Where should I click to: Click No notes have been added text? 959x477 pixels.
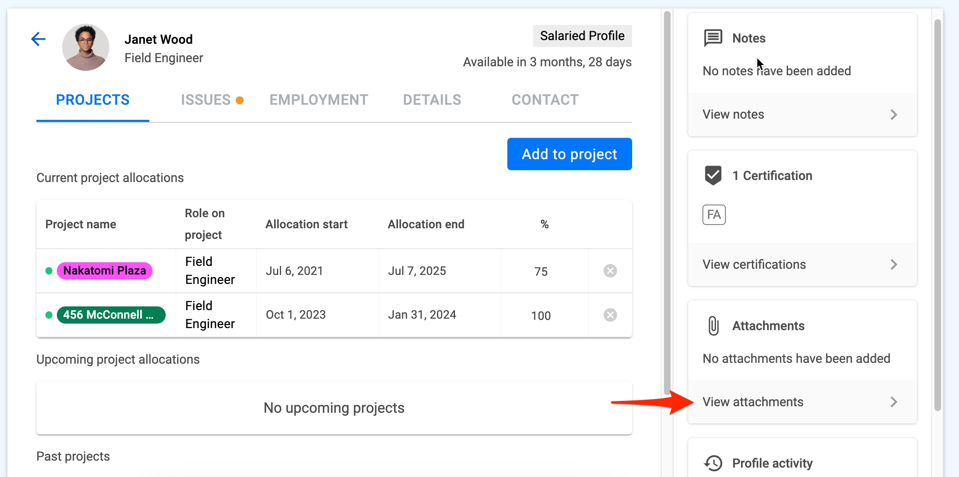[x=777, y=71]
